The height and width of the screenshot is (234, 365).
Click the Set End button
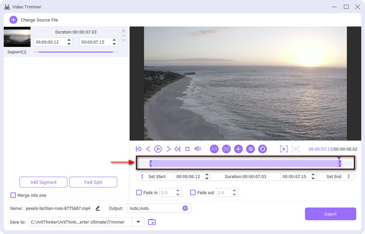coord(335,177)
